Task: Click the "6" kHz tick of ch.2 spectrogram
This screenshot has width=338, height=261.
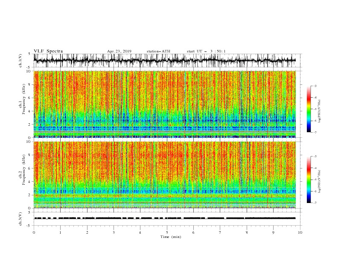Action: (29, 168)
